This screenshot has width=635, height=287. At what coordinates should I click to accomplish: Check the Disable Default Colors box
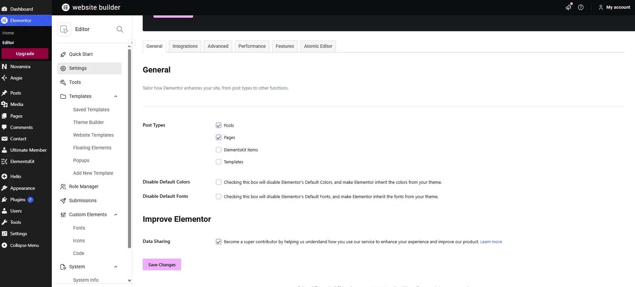pos(219,182)
